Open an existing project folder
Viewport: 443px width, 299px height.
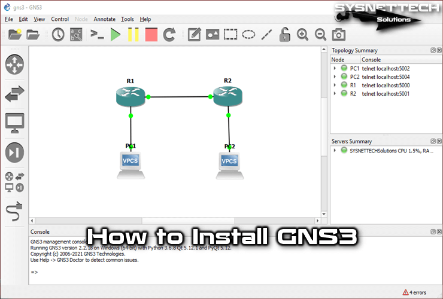33,35
